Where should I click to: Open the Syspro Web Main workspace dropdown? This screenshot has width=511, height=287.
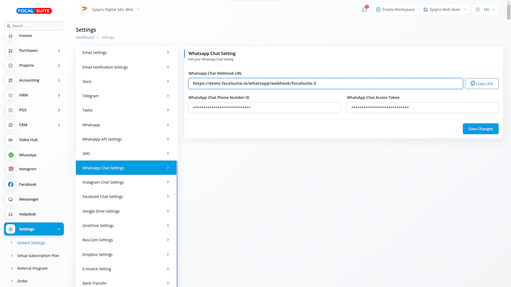(x=444, y=10)
